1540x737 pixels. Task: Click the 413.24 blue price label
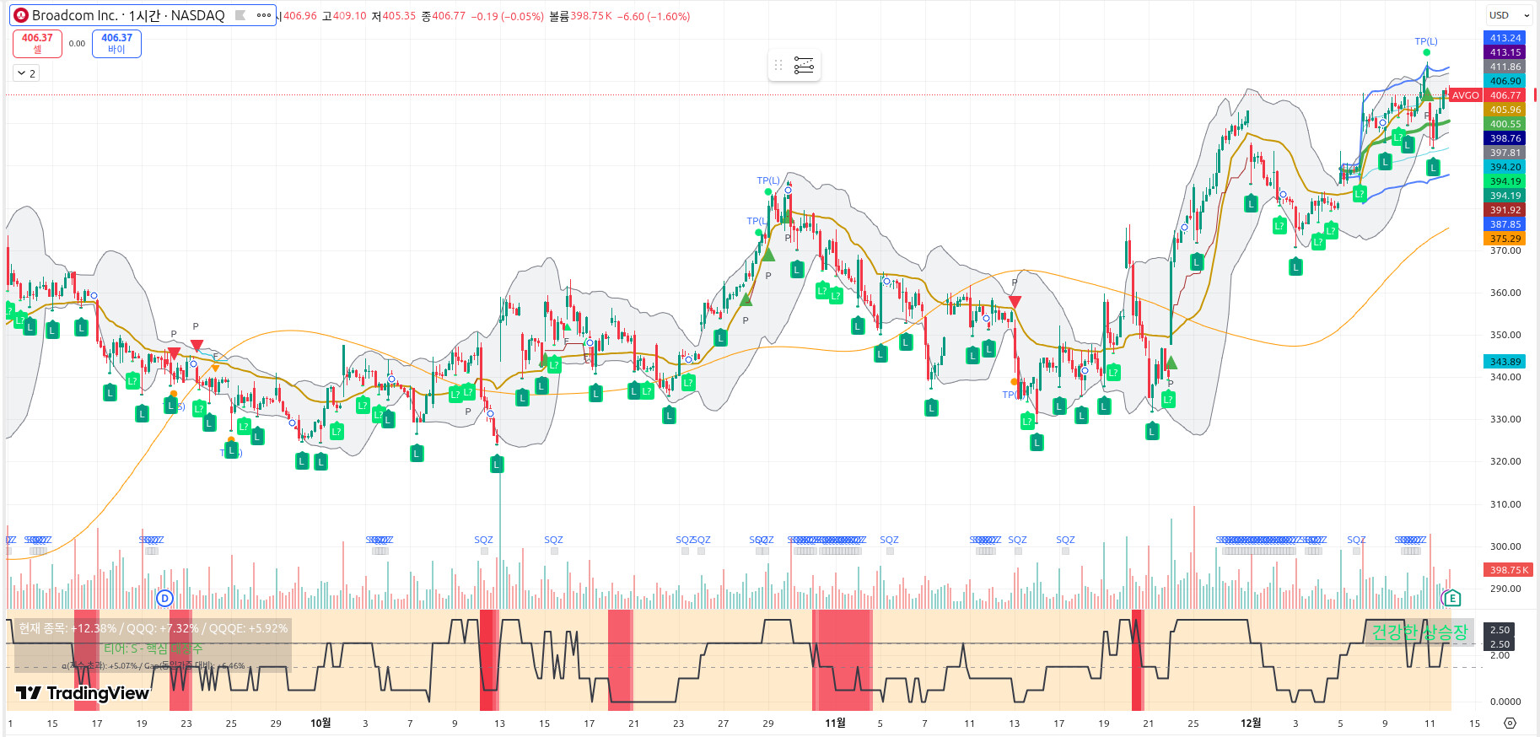coord(1505,38)
